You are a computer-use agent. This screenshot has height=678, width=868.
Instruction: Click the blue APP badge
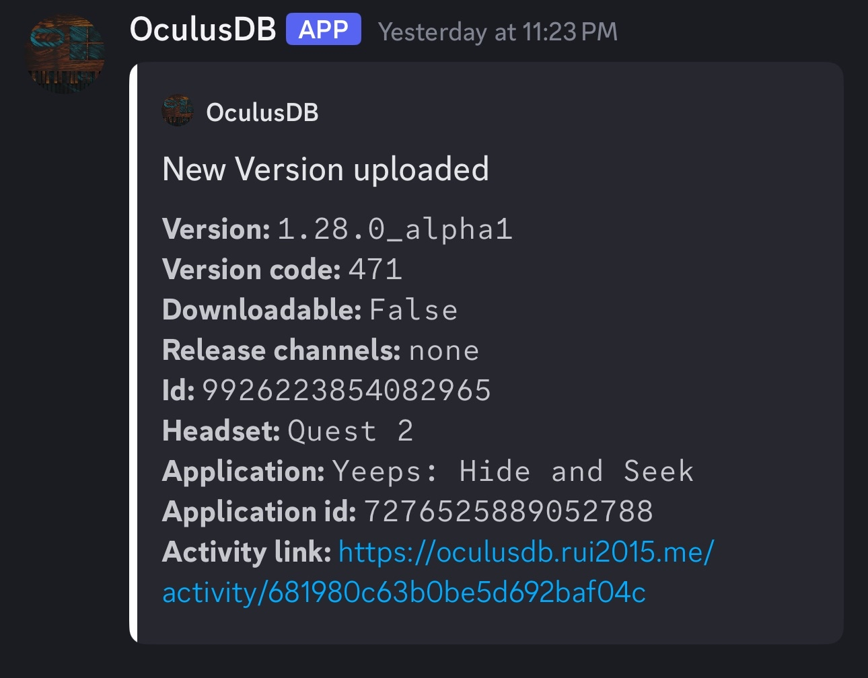click(x=324, y=30)
